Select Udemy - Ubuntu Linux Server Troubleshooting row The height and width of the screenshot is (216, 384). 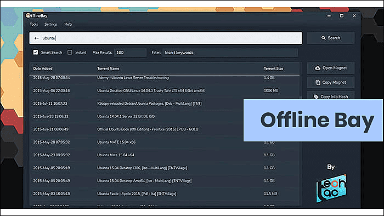pos(165,78)
